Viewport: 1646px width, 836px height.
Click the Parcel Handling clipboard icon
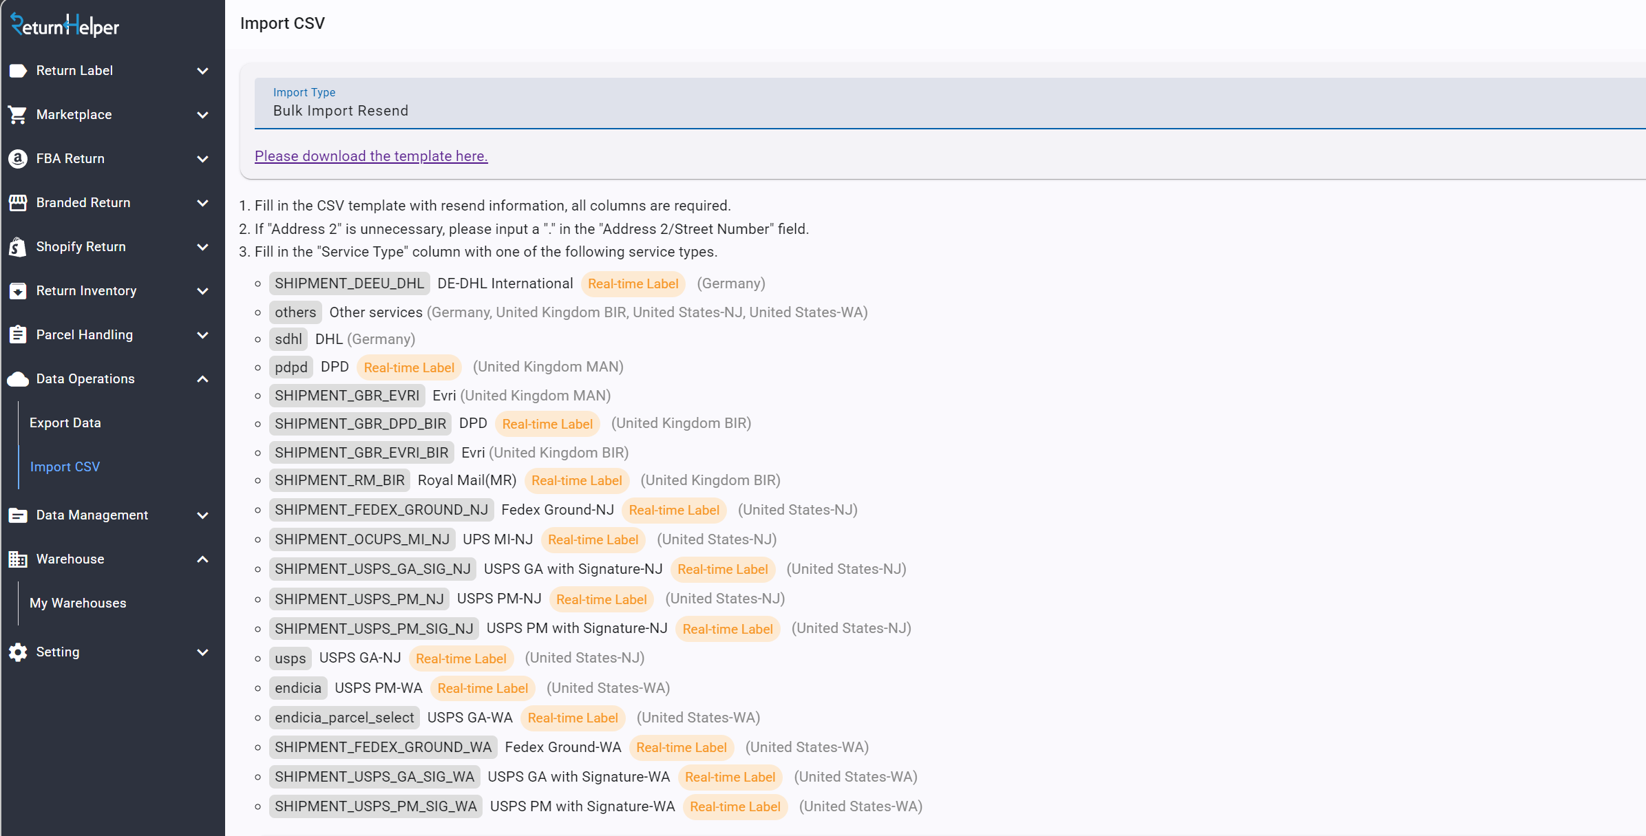(18, 335)
